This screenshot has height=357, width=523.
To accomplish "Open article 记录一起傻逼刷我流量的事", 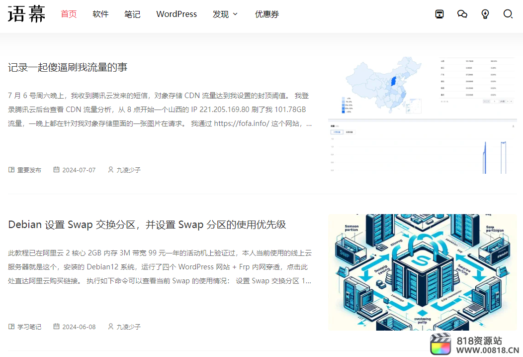I will point(68,67).
